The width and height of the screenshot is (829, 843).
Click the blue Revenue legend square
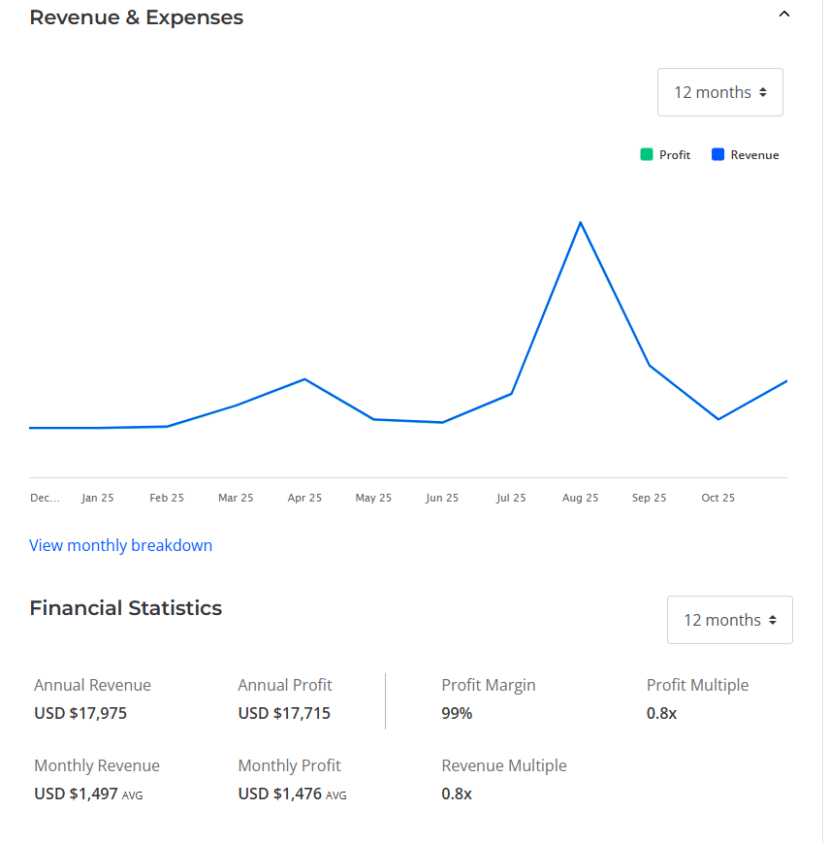(x=718, y=154)
